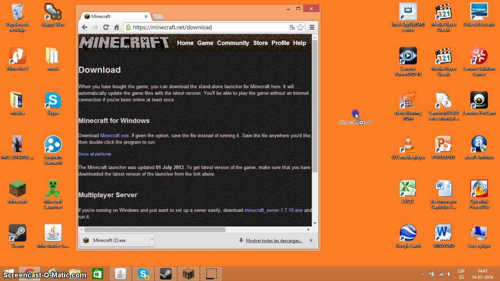Open downloaded Minecraft (2).exe in download bar
Screen dimensions: 500x281
pos(115,240)
